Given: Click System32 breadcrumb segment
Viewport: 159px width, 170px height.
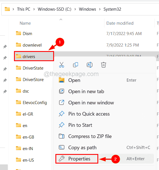Looking at the screenshot, I should coord(112,9).
